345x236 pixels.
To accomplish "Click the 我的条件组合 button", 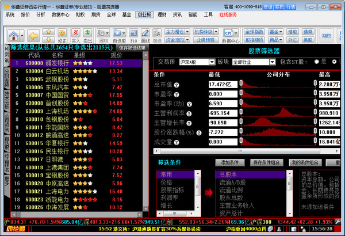I will point(305,163).
